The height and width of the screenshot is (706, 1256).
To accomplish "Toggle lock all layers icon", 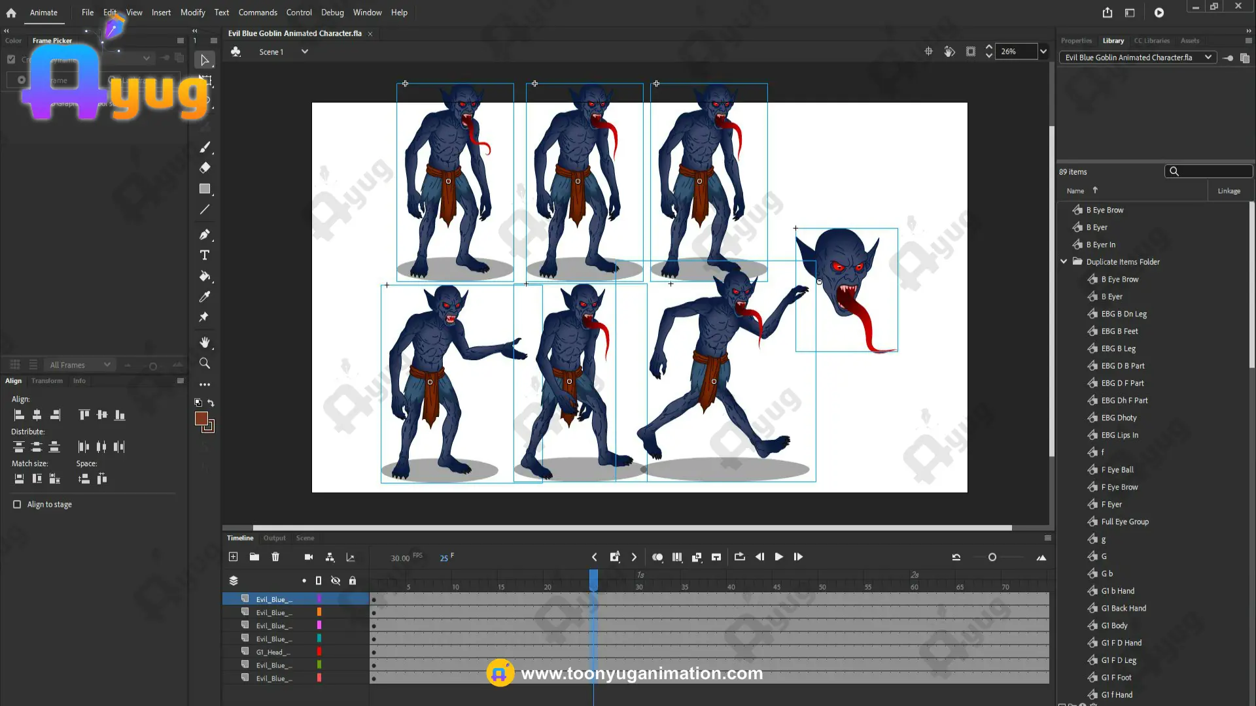I will [353, 580].
